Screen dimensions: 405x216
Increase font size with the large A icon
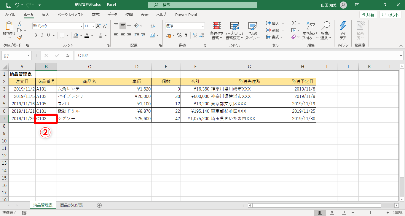point(99,26)
